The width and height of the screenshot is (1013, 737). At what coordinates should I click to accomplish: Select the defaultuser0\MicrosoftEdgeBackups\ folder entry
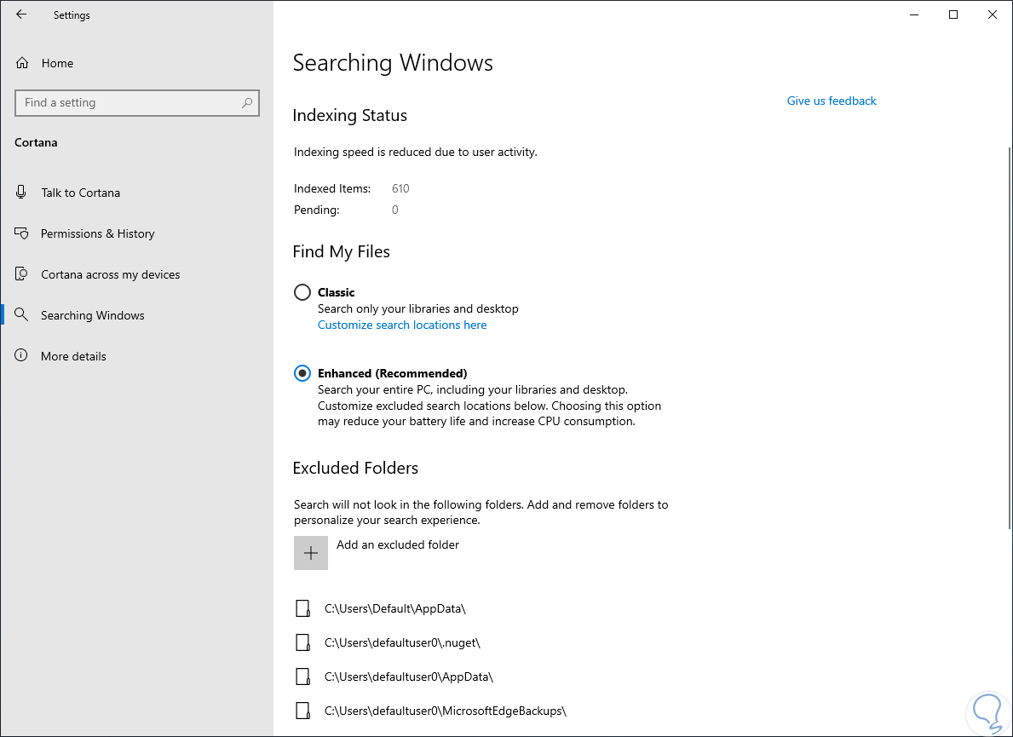point(446,711)
